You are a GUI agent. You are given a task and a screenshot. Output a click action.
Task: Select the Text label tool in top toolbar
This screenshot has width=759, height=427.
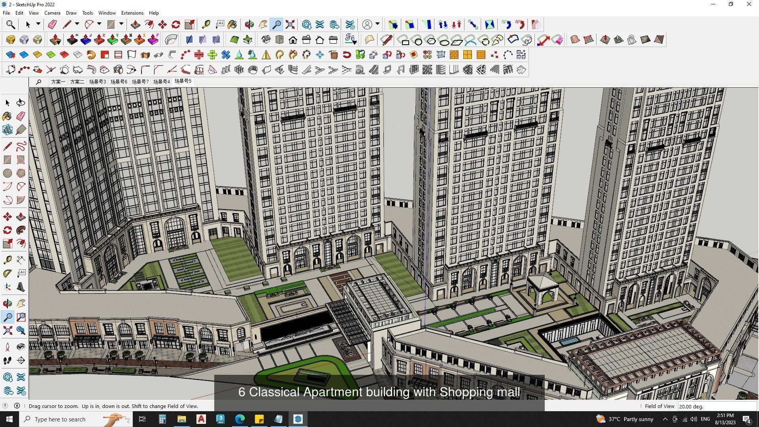tap(220, 25)
